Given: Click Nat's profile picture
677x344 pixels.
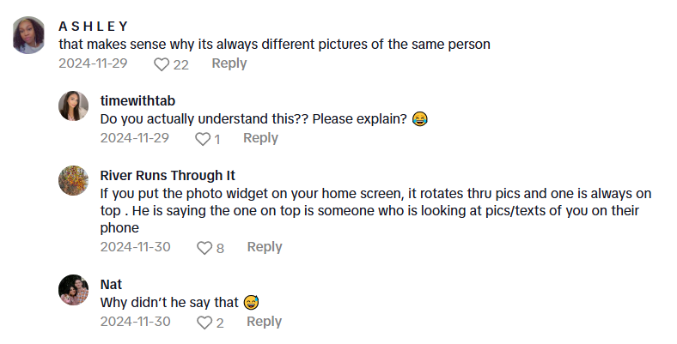Looking at the screenshot, I should click(73, 290).
